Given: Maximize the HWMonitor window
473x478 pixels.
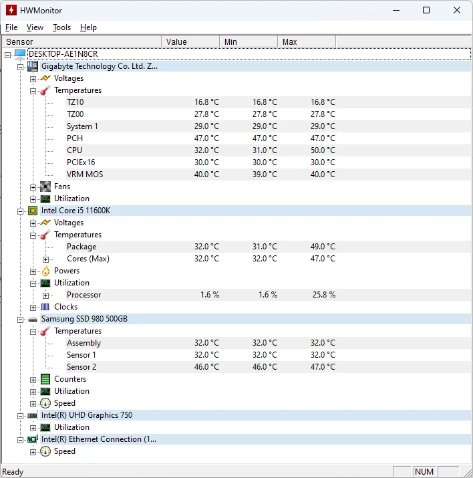Looking at the screenshot, I should (426, 10).
